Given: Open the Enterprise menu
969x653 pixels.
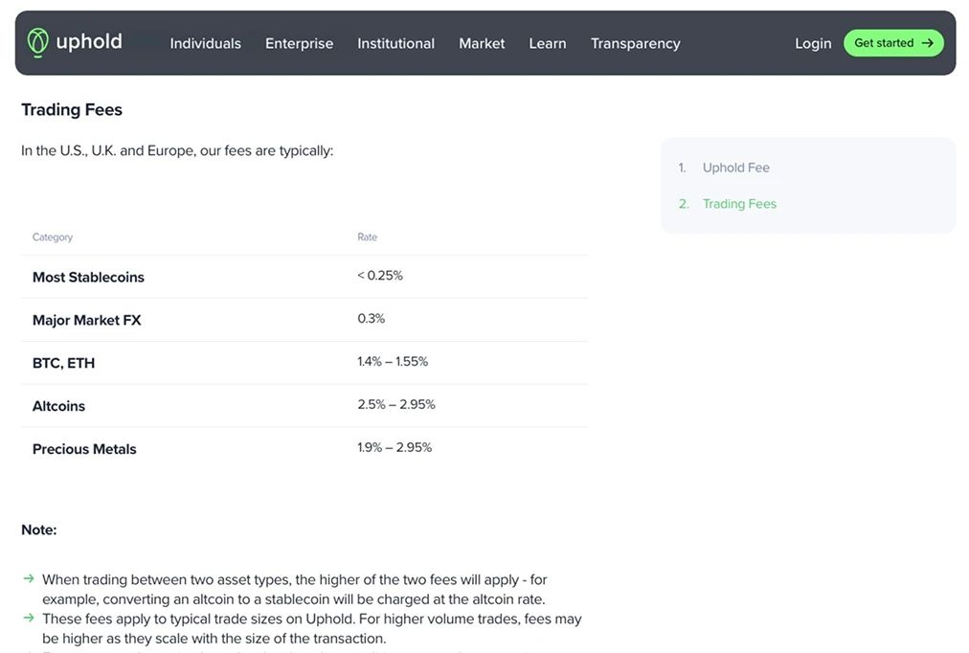Looking at the screenshot, I should click(299, 43).
